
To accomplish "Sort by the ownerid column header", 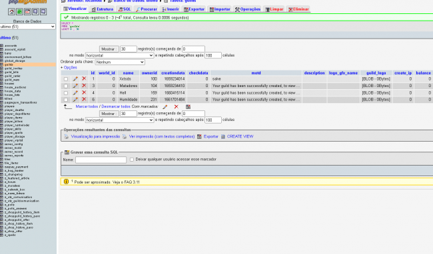I will tap(149, 73).
